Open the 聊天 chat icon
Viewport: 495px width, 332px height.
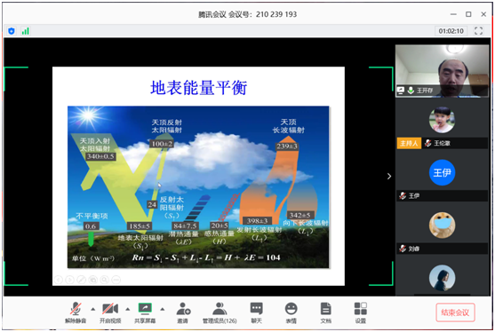pyautogui.click(x=256, y=312)
